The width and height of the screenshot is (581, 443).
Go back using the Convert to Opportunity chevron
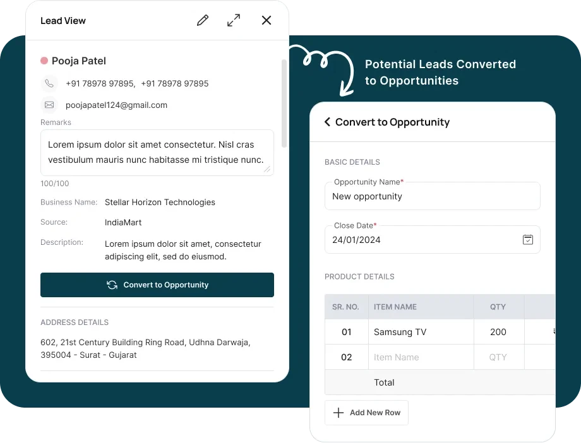click(327, 122)
